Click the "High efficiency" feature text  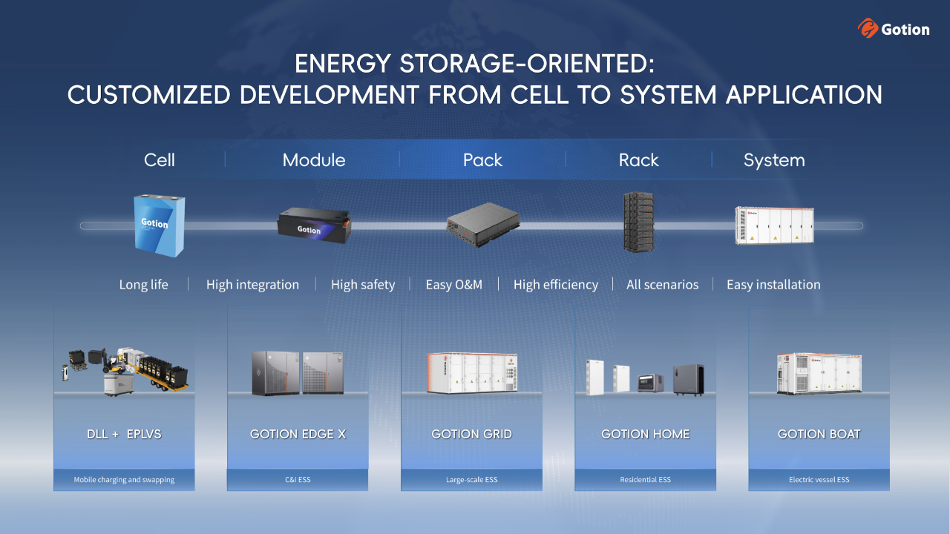pyautogui.click(x=556, y=285)
